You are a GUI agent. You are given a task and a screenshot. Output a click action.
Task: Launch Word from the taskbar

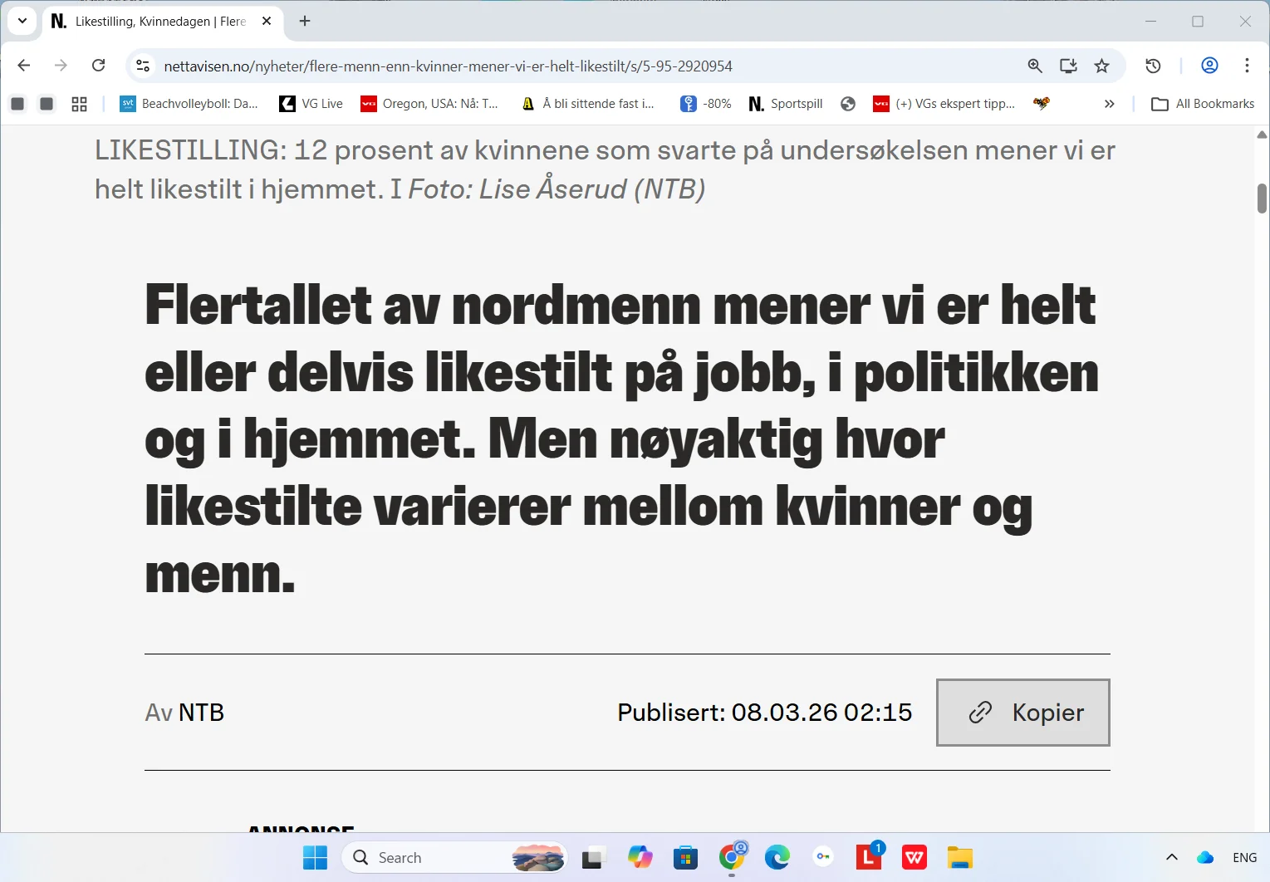[x=914, y=857]
